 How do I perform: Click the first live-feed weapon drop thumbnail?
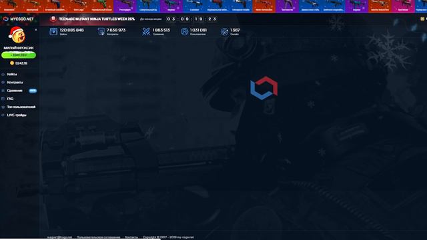pos(9,6)
